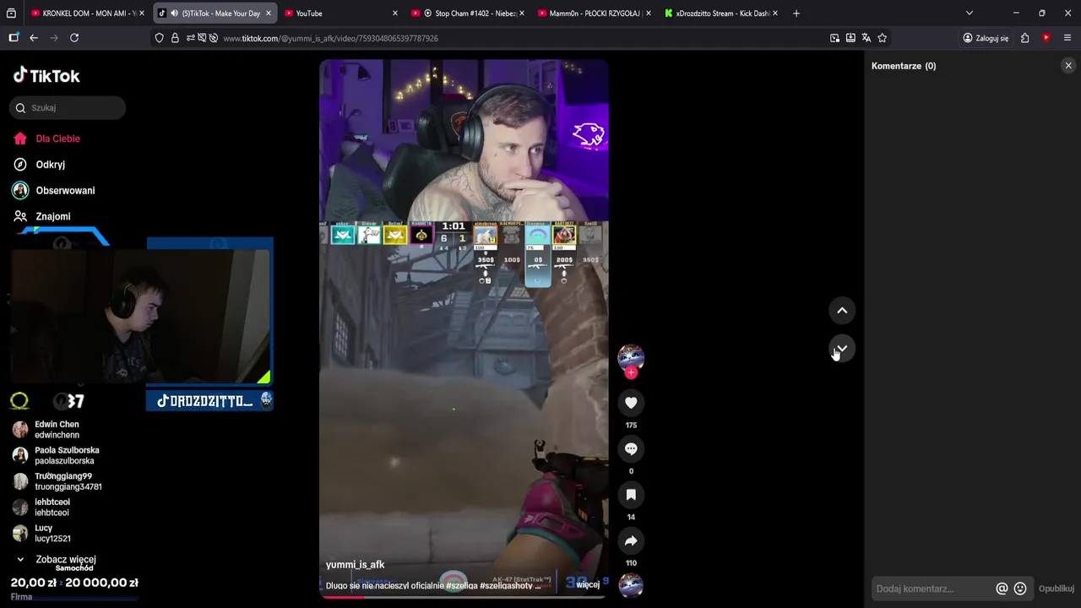The image size is (1081, 608).
Task: Close the Komentarze panel
Action: coord(1068,65)
